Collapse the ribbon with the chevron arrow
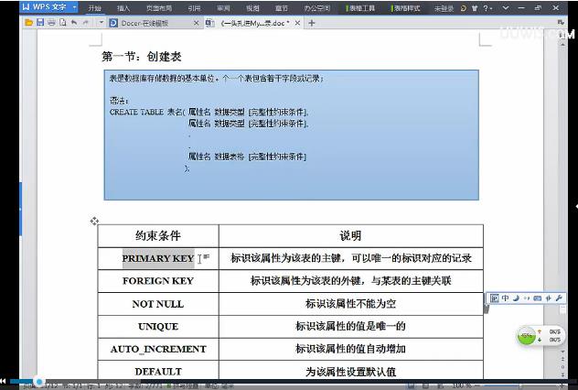The height and width of the screenshot is (390, 578). [x=506, y=7]
